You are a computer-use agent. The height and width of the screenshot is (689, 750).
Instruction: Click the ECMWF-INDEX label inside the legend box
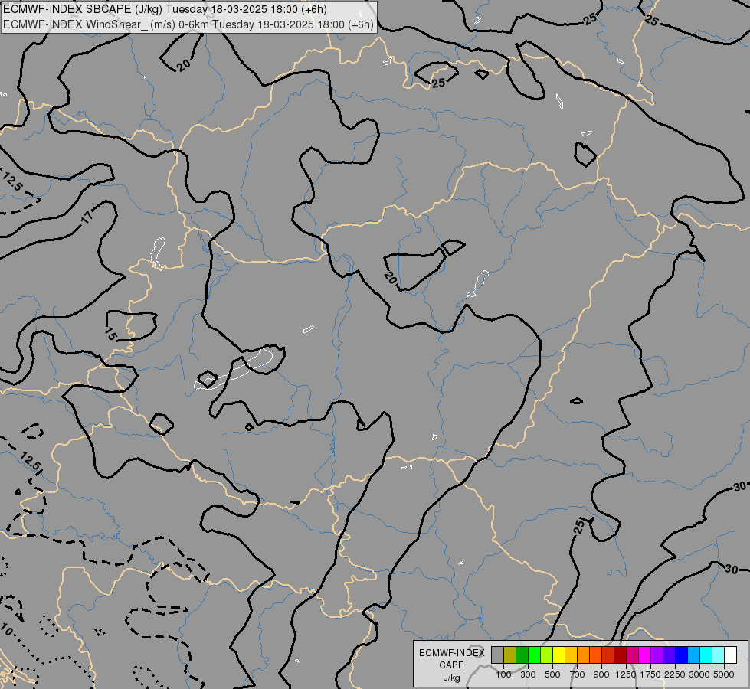pyautogui.click(x=451, y=653)
